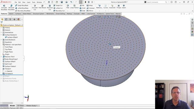Click the Undo icon in top toolbar

[x=71, y=2]
